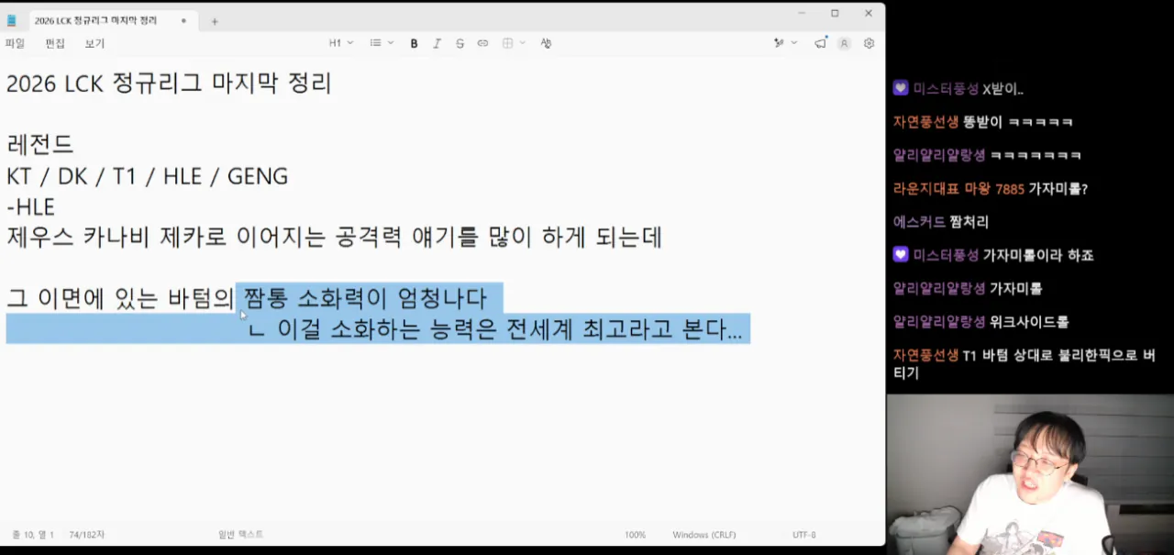Clear text formatting
Screen dimensions: 1174x555
[x=546, y=43]
